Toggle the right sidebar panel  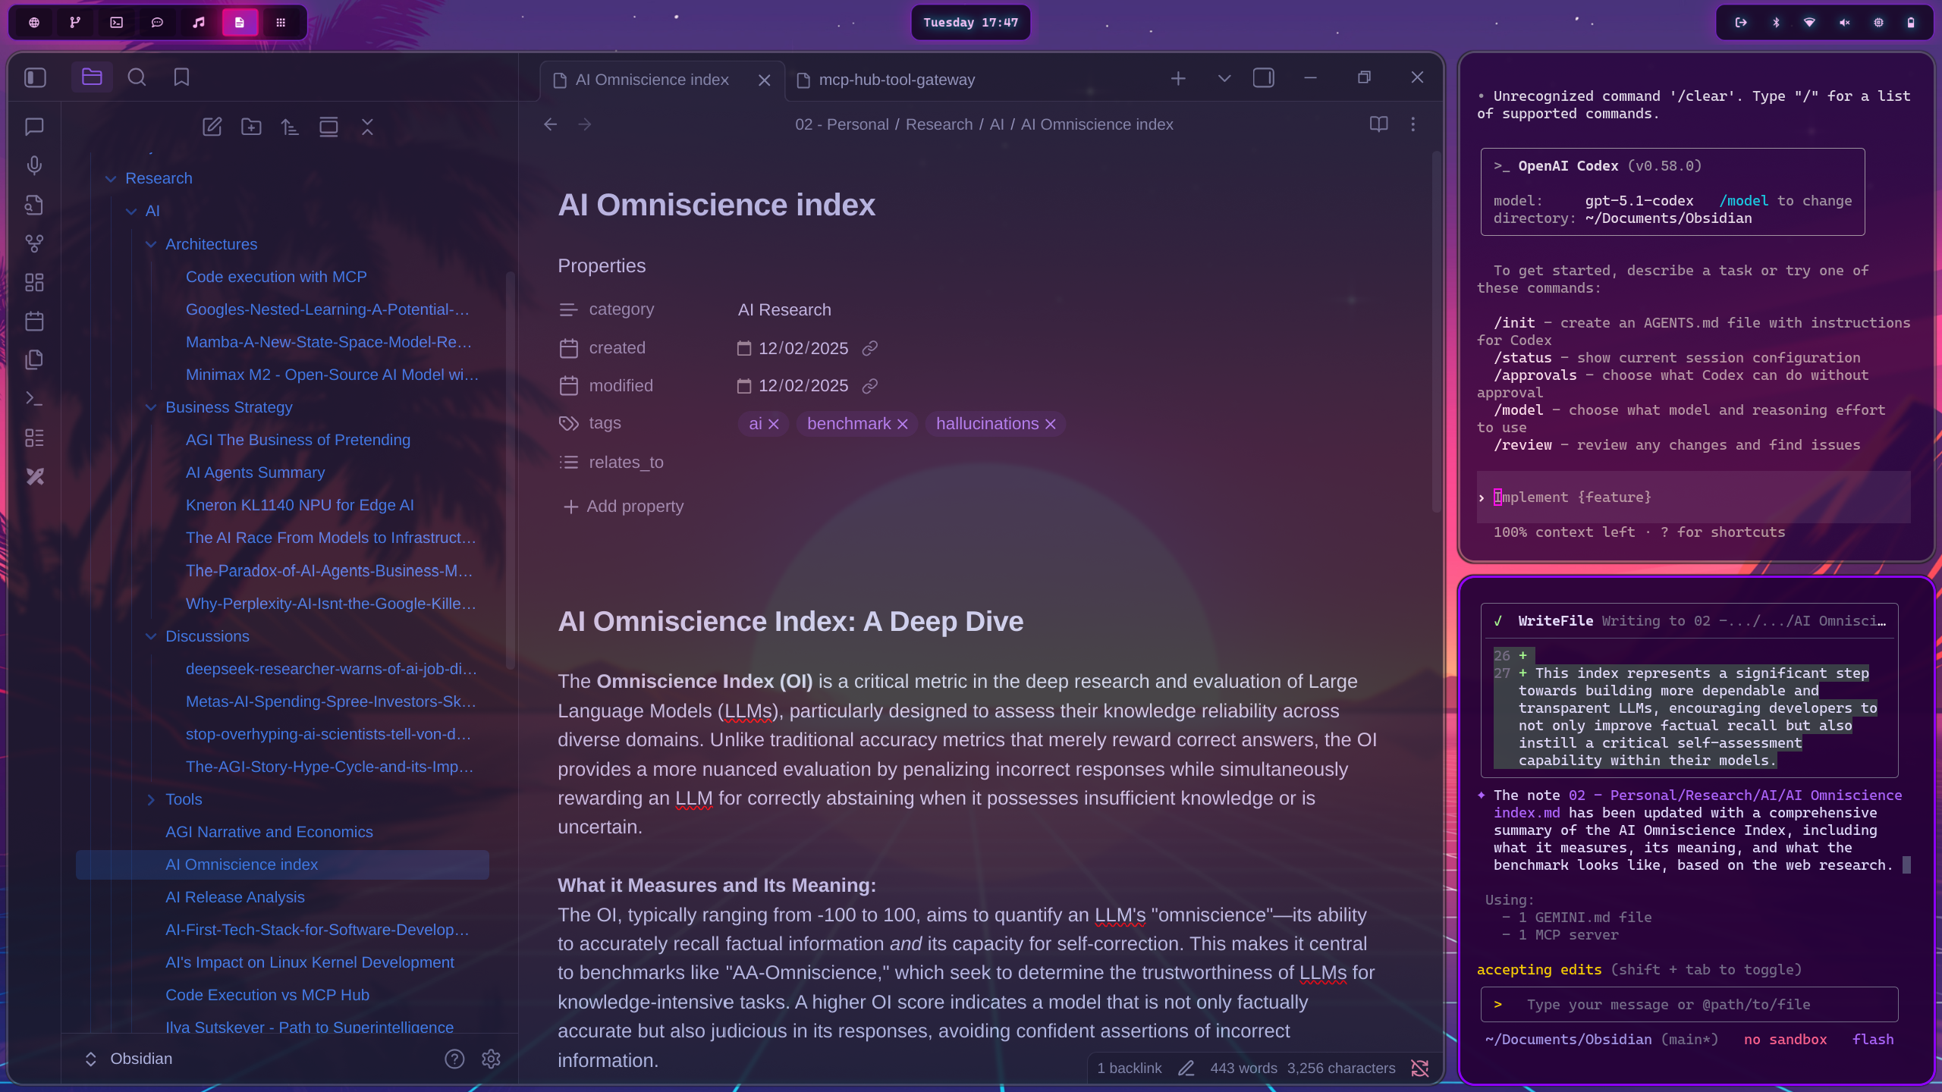1263,78
